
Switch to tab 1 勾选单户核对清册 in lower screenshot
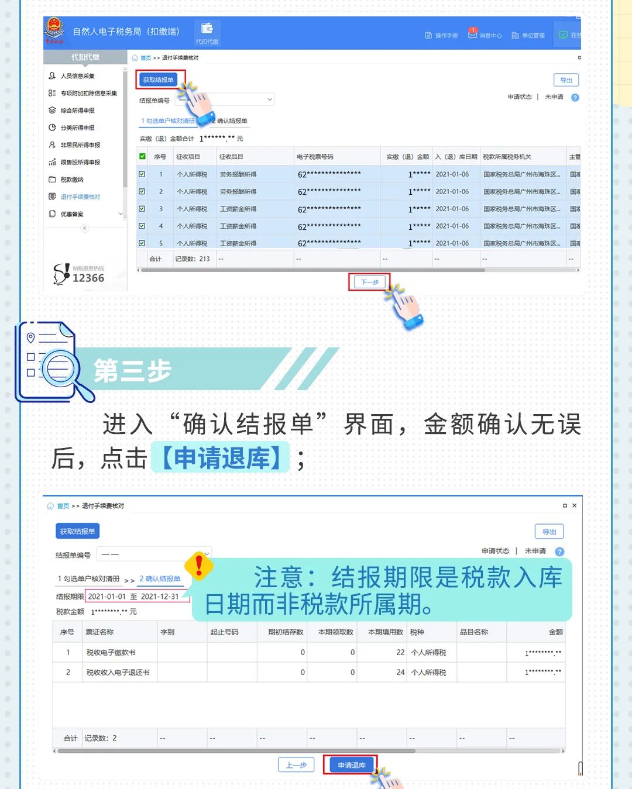pos(88,579)
